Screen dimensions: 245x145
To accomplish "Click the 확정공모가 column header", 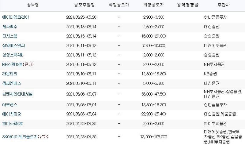I will click(119, 5).
